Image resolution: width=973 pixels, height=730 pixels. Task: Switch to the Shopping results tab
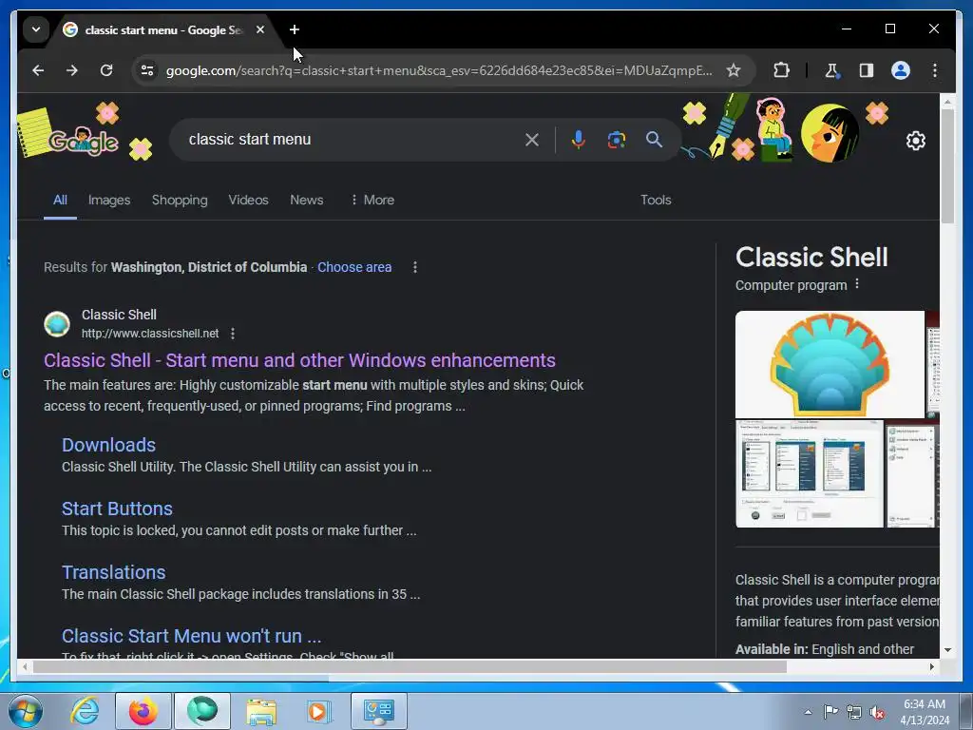click(180, 200)
